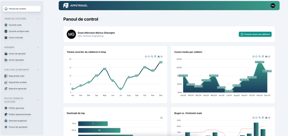
Task: Collapse the Aprobări sidebar section
Action: tap(38, 47)
